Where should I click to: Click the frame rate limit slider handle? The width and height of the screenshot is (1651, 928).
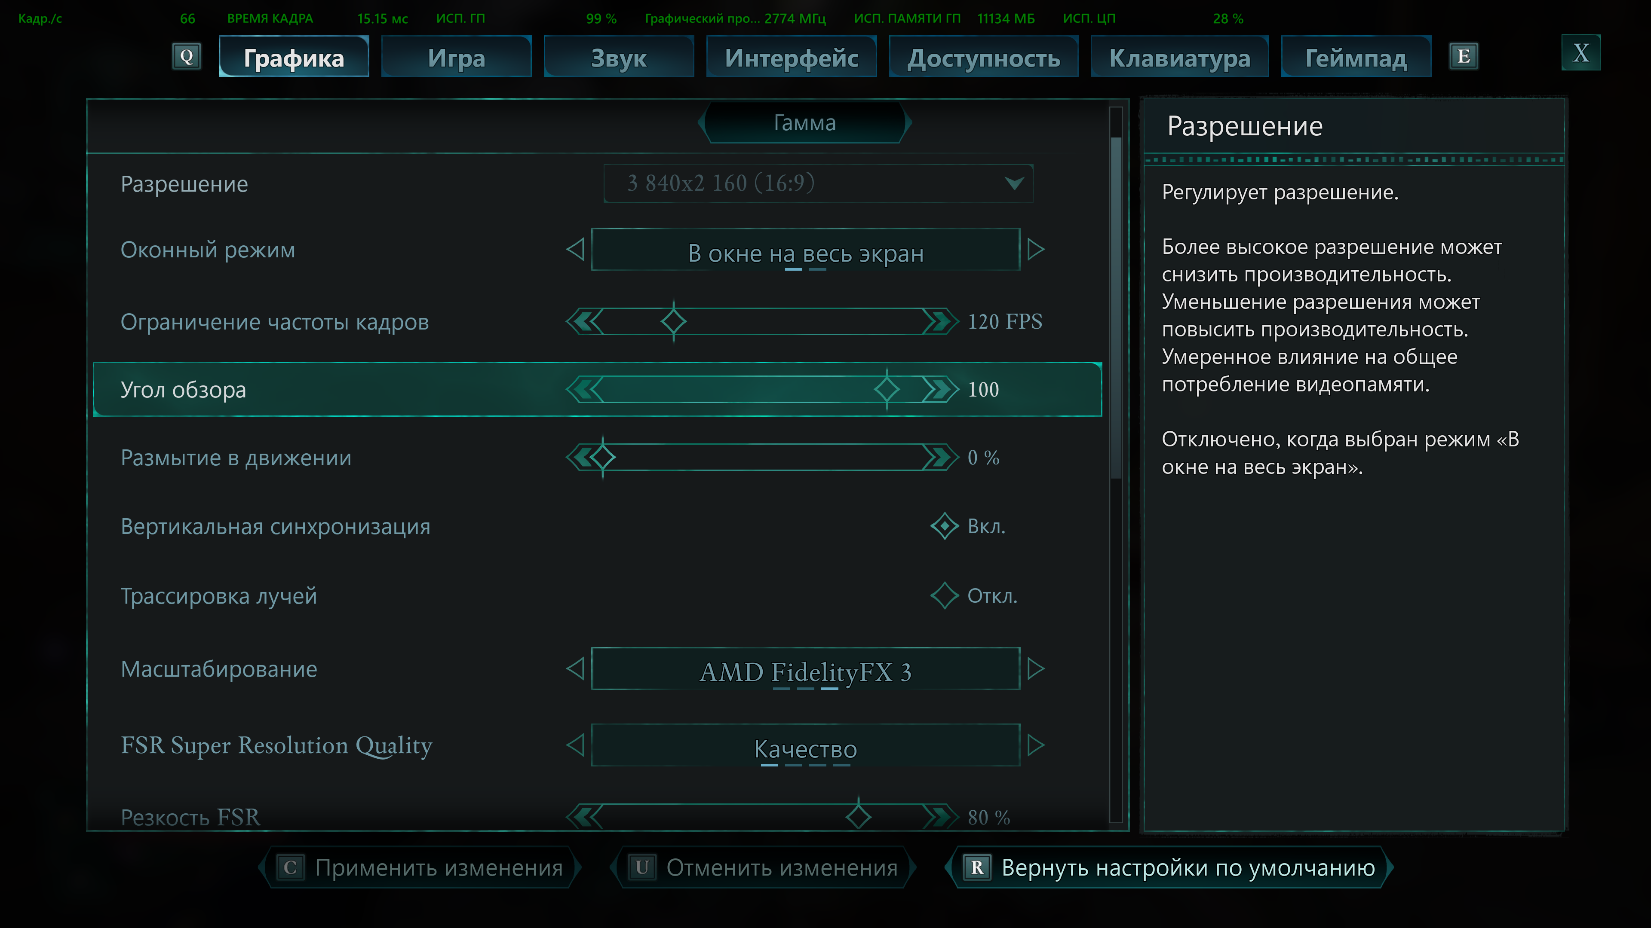(673, 321)
